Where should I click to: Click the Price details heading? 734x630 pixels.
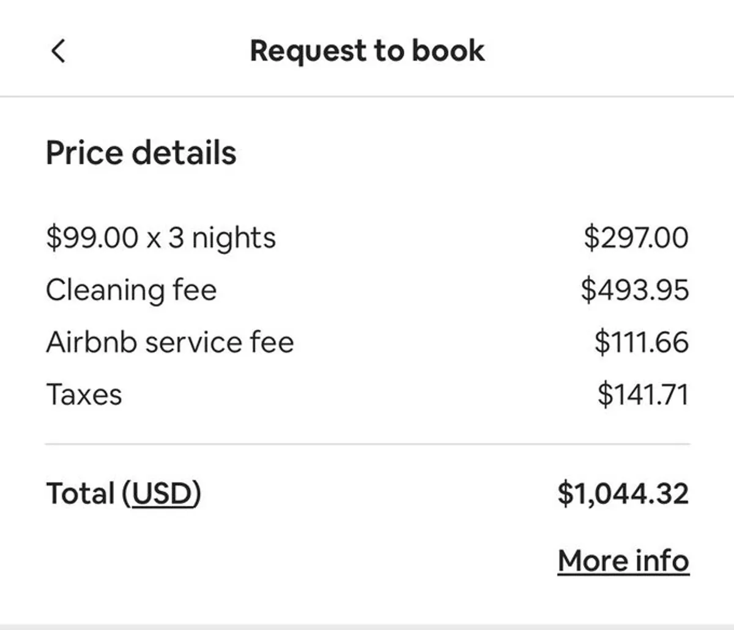[x=141, y=153]
